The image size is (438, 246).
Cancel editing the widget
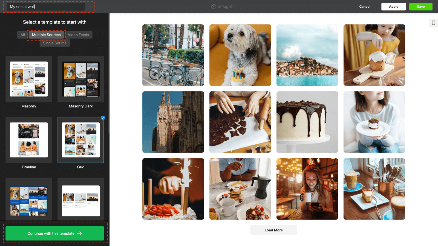pyautogui.click(x=365, y=7)
